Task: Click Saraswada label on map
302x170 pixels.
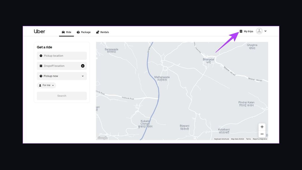Action: pyautogui.click(x=111, y=50)
